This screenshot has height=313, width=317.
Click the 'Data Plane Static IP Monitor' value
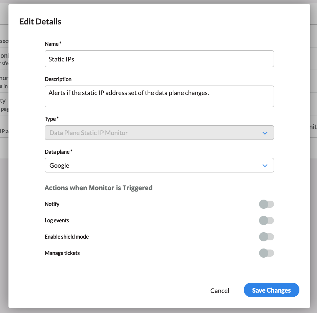pos(89,133)
